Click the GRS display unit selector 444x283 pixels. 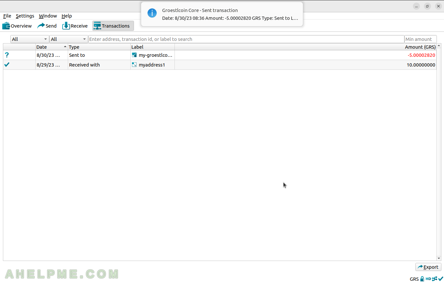(414, 279)
